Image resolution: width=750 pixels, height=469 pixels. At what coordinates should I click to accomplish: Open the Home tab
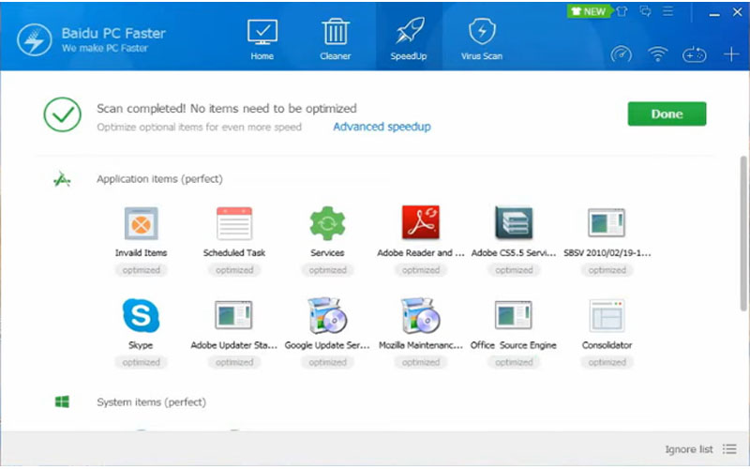pos(262,40)
